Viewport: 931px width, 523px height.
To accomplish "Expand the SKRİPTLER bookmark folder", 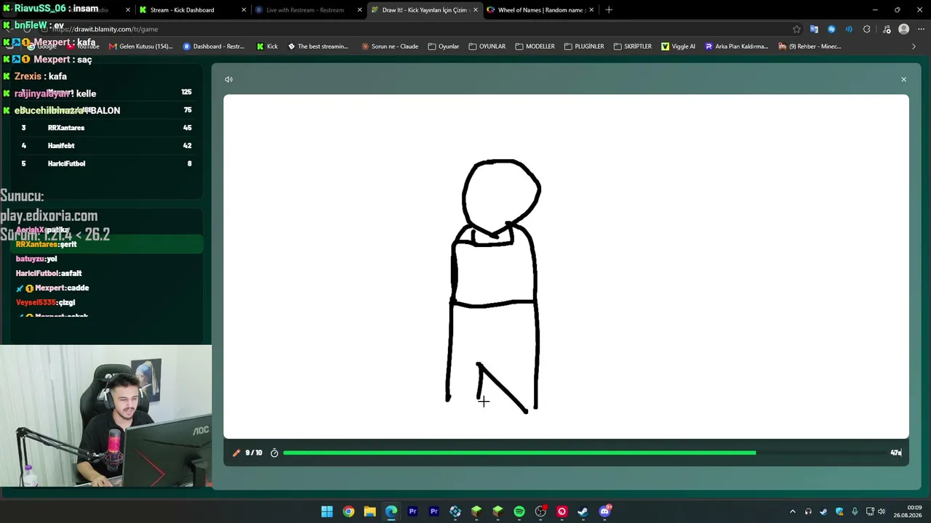I will click(x=633, y=46).
